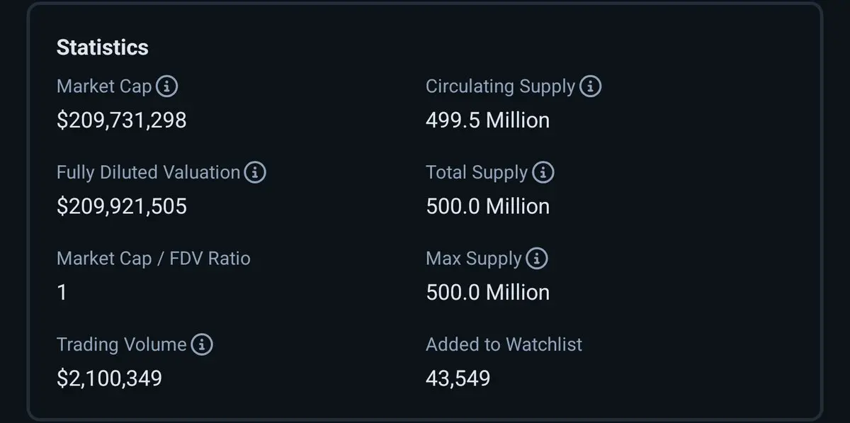Viewport: 850px width, 423px height.
Task: Click the $209,731,298 market cap value
Action: 122,120
